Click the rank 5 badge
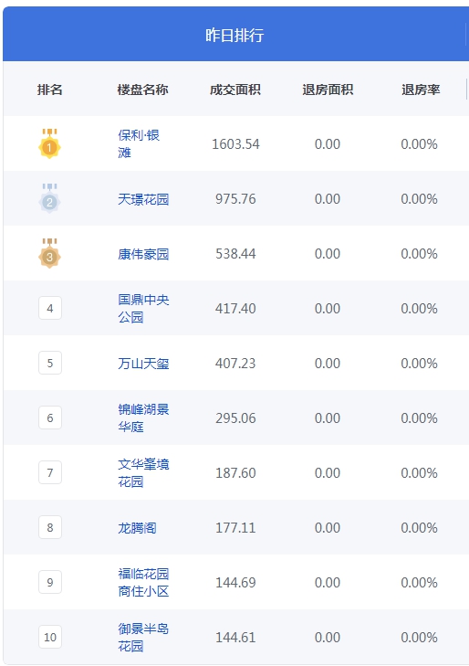The height and width of the screenshot is (666, 469). point(50,363)
